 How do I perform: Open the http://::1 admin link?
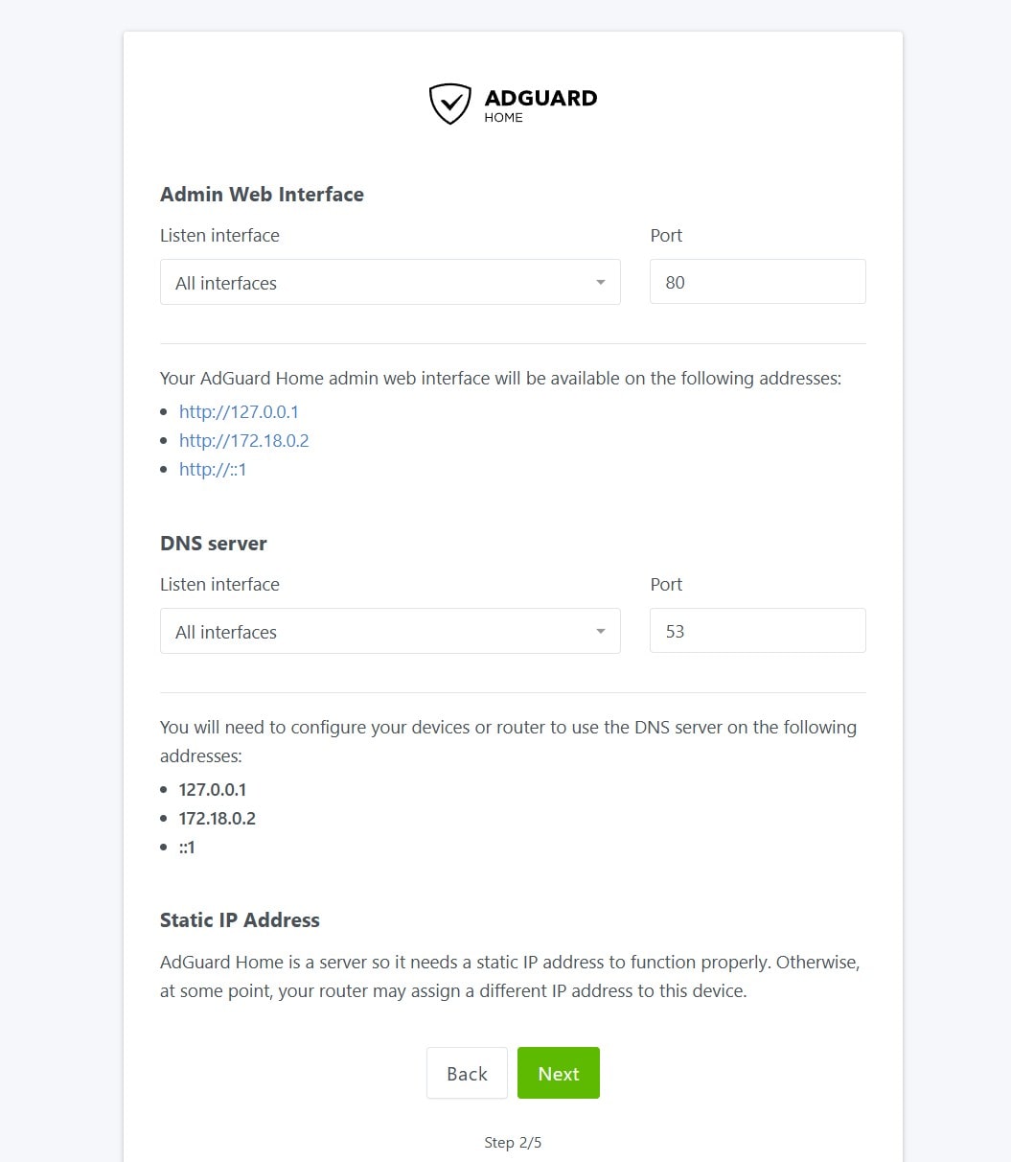click(x=213, y=470)
